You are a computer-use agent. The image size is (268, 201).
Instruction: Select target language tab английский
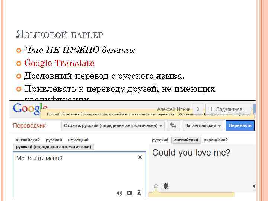coord(186,140)
